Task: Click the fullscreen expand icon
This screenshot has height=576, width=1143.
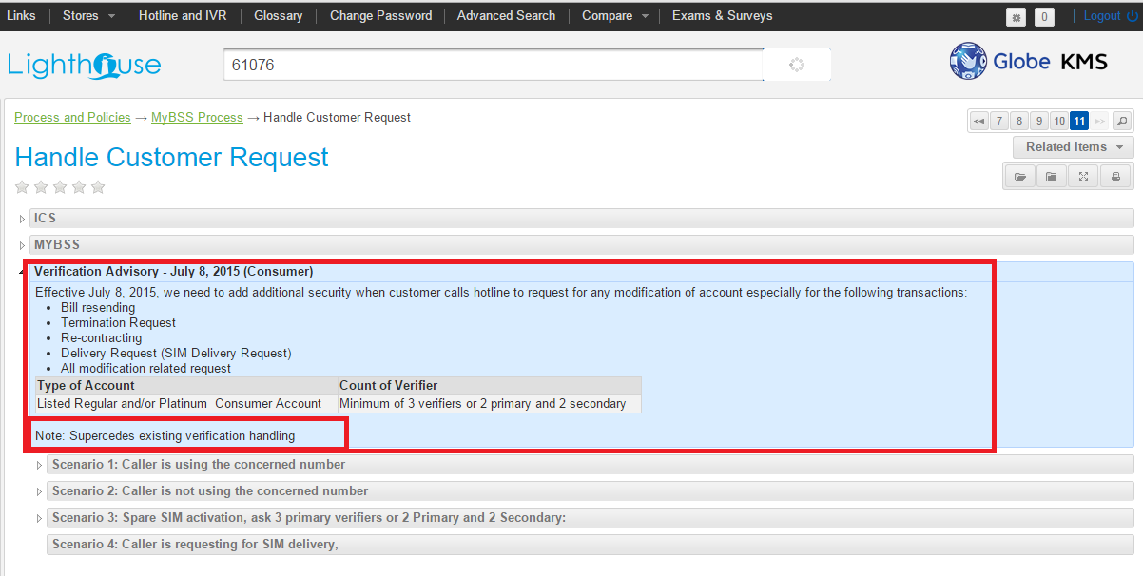Action: tap(1083, 177)
